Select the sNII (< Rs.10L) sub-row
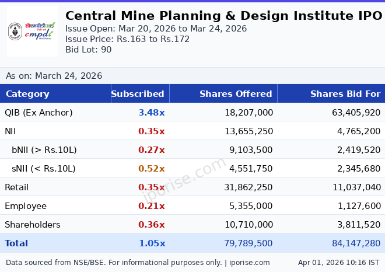385x272 pixels. [x=44, y=169]
